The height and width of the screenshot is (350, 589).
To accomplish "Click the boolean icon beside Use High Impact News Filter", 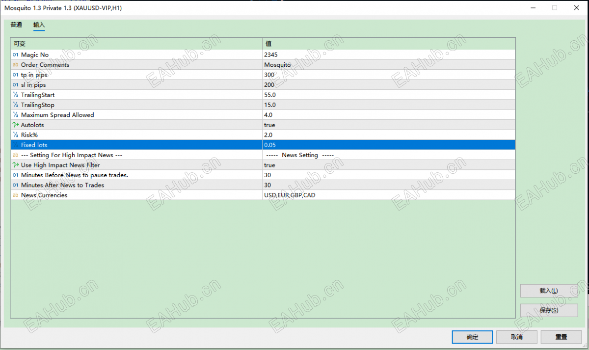I will click(x=15, y=165).
